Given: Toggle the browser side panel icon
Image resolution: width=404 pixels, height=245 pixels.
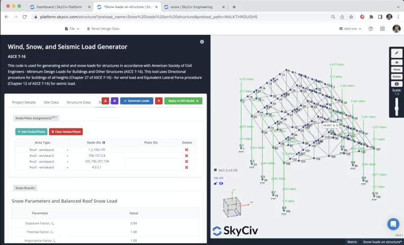Looking at the screenshot, I should click(380, 17).
